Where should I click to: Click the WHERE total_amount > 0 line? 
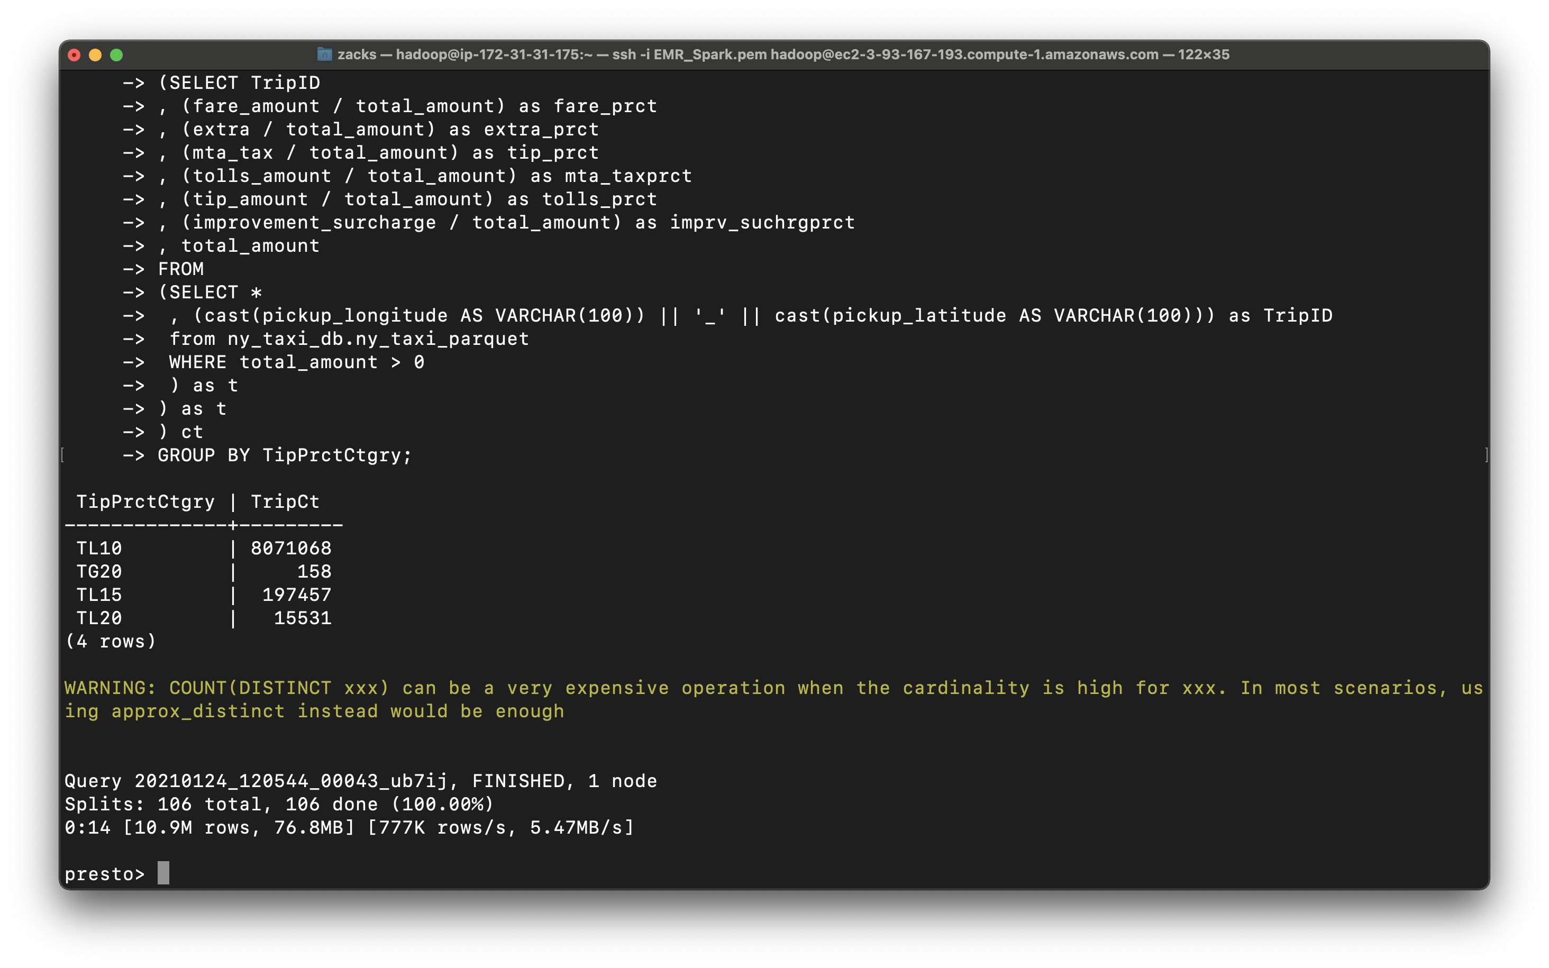(296, 362)
